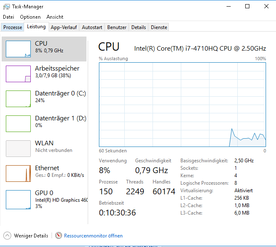Maximize the Task-Manager window
Image resolution: width=276 pixels, height=247 pixels.
(247, 7)
